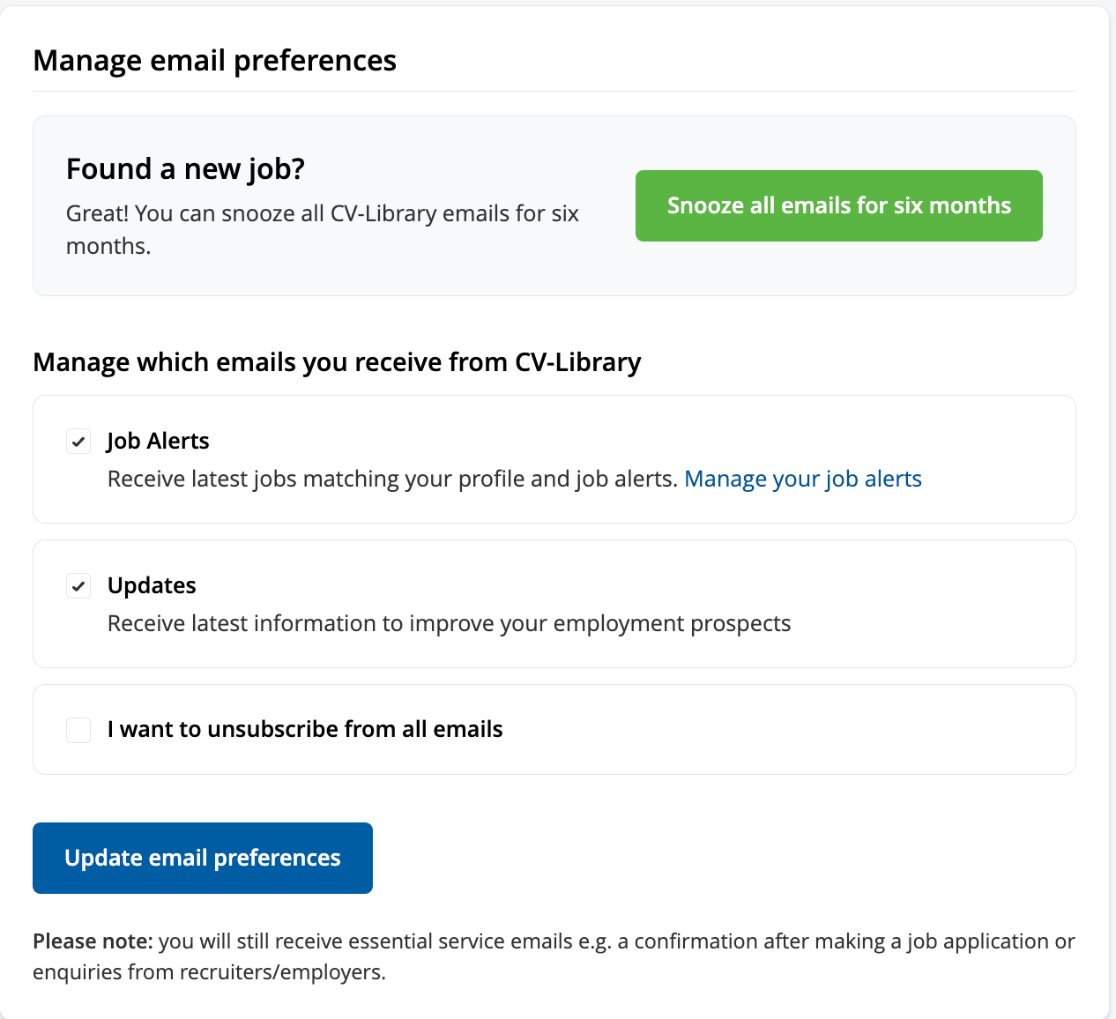The width and height of the screenshot is (1116, 1019).
Task: Open the Manage your job alerts link
Action: click(802, 479)
